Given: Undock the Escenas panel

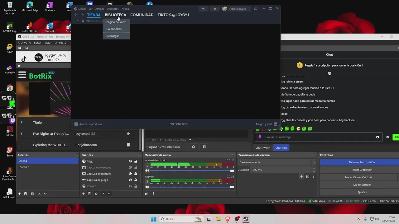Looking at the screenshot, I should pyautogui.click(x=76, y=155).
